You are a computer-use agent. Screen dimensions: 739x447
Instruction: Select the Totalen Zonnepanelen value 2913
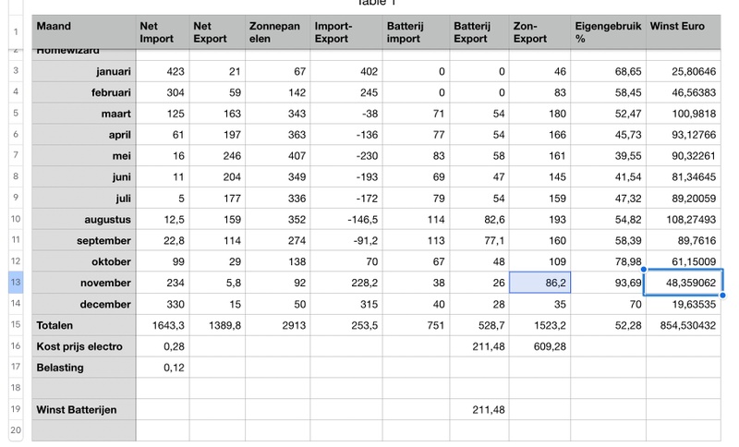pos(278,325)
